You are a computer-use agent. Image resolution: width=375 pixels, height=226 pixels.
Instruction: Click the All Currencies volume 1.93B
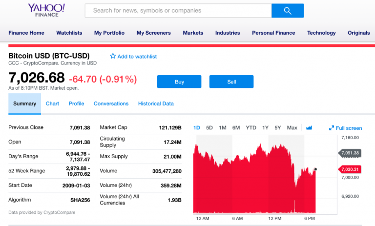pyautogui.click(x=175, y=200)
